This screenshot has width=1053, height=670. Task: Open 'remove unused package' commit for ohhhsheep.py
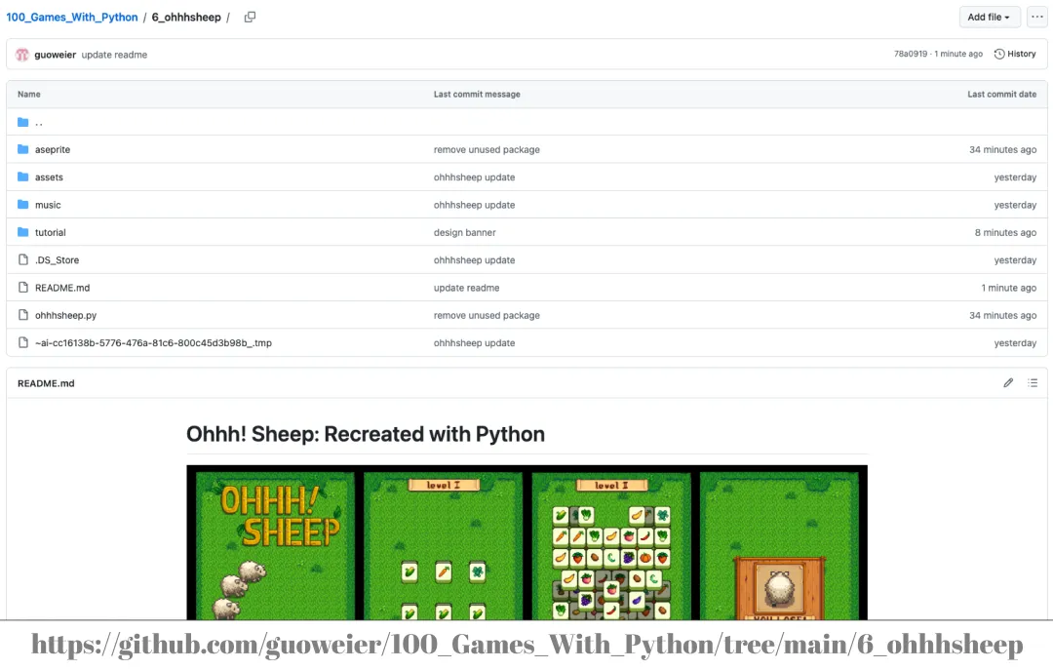click(x=487, y=315)
